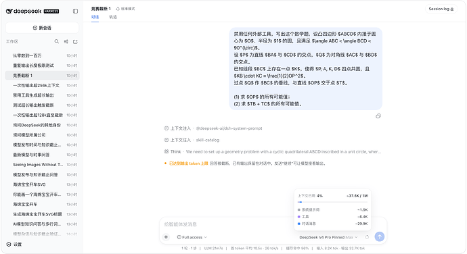Image resolution: width=467 pixels, height=254 pixels.
Task: Click the user message bubble text
Action: (305, 69)
